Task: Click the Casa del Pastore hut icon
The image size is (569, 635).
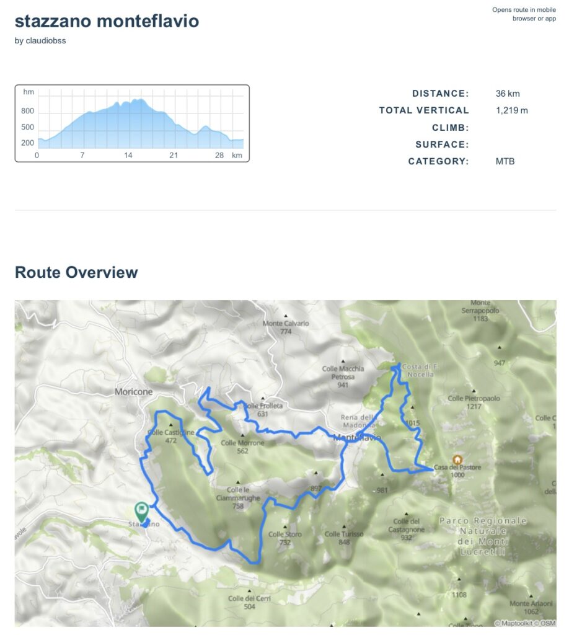Action: point(457,460)
